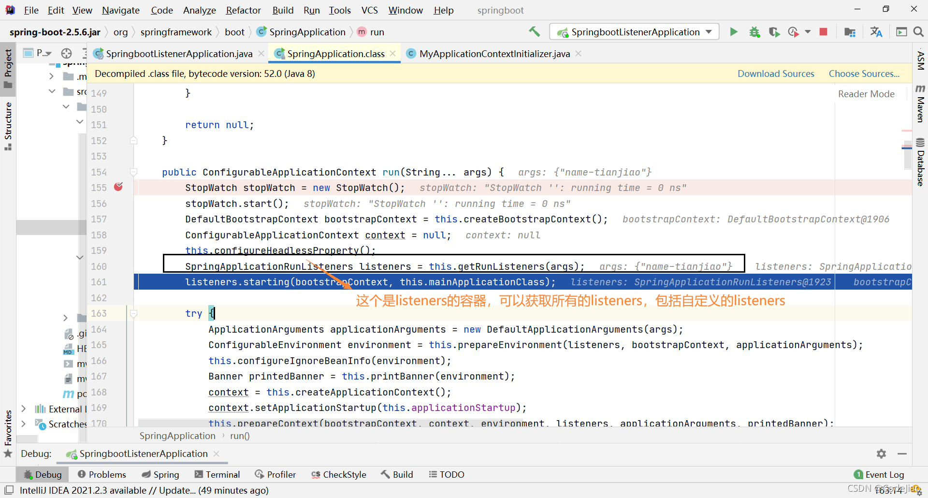Click the spring-boot-2.5.6.jar breadcrumb

pyautogui.click(x=55, y=32)
